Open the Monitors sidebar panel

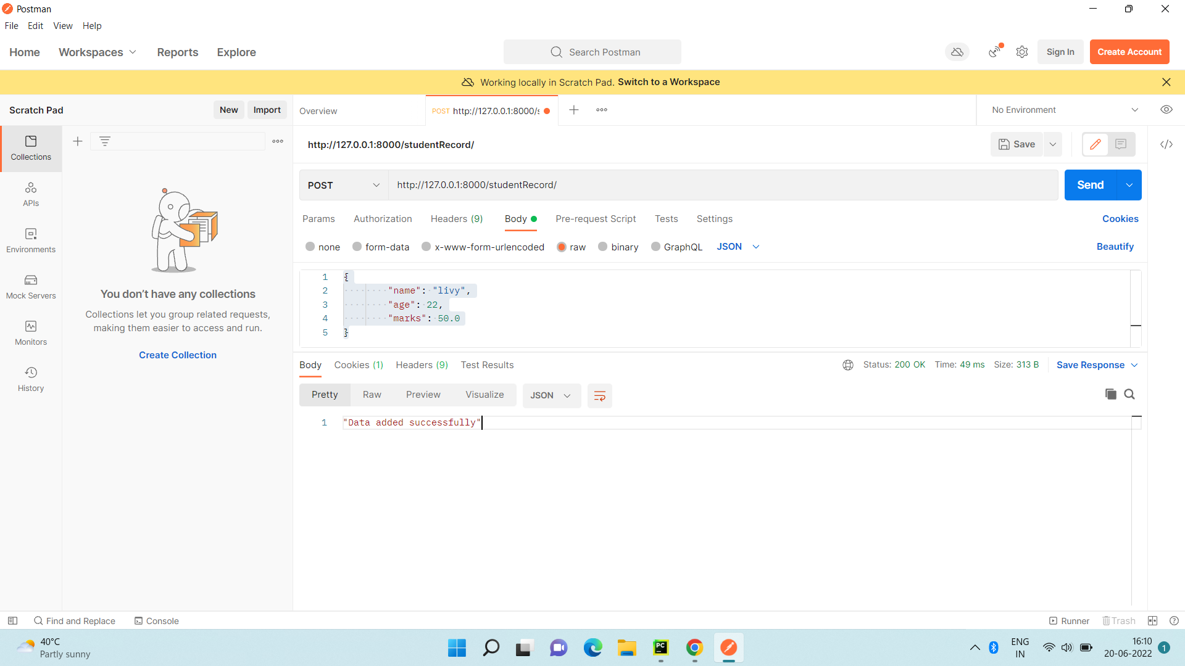coord(31,334)
